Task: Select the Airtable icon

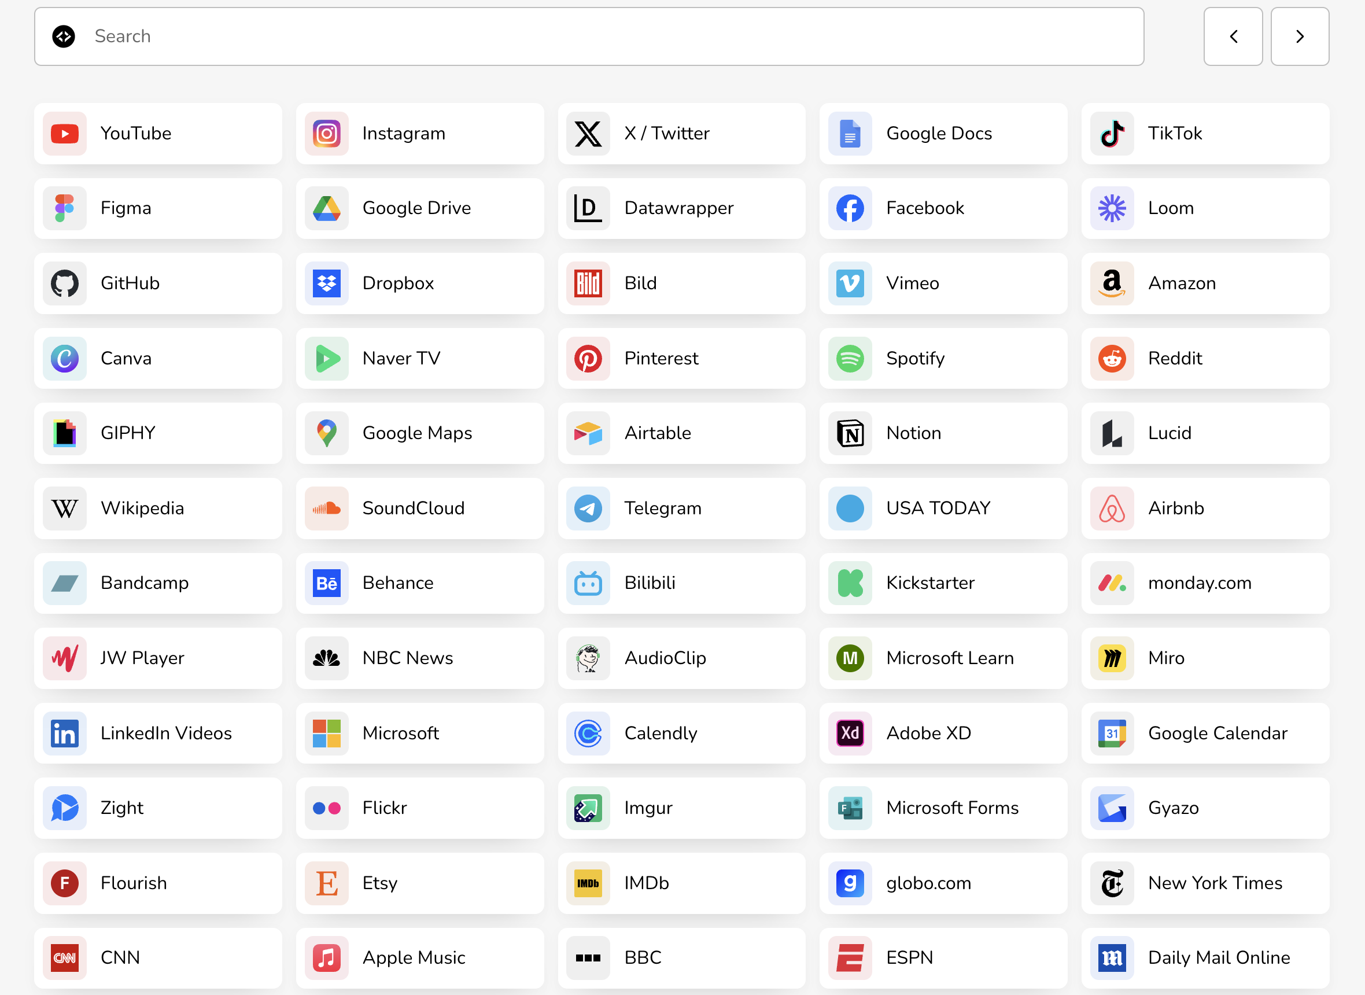Action: pos(588,433)
